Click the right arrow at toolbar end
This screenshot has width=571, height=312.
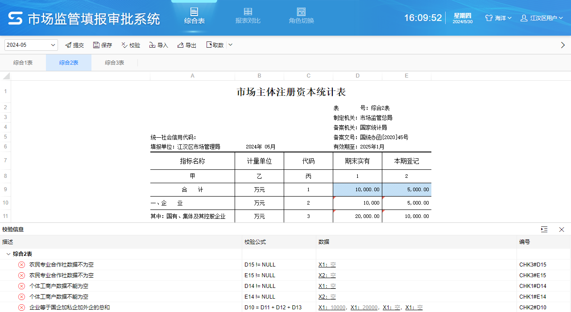coord(563,45)
